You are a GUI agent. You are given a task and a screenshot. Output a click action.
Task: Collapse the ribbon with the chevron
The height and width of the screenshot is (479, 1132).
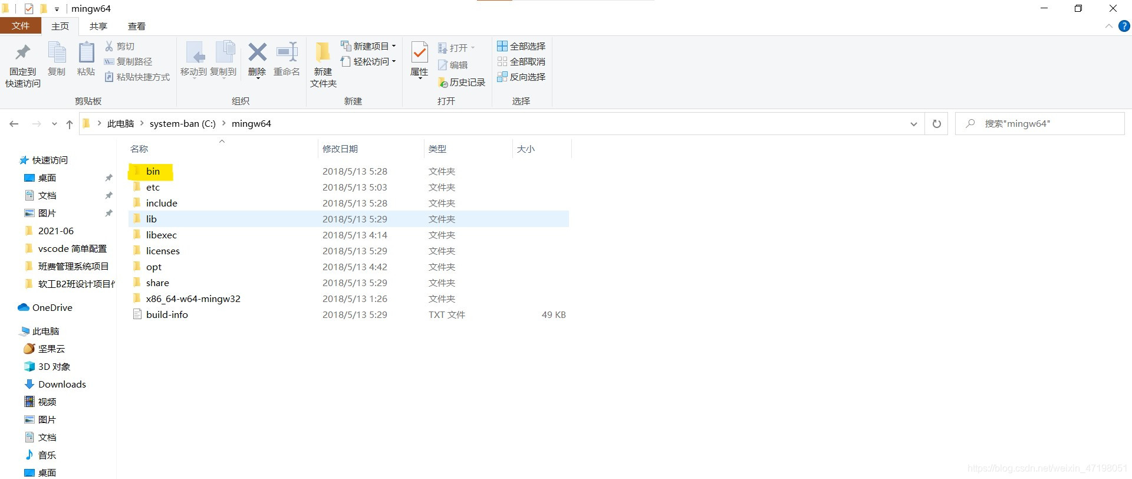tap(1109, 26)
